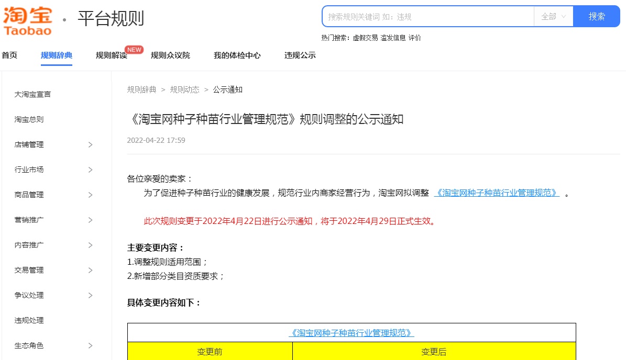
Task: Select 行业市场 sidebar item
Action: coord(29,170)
